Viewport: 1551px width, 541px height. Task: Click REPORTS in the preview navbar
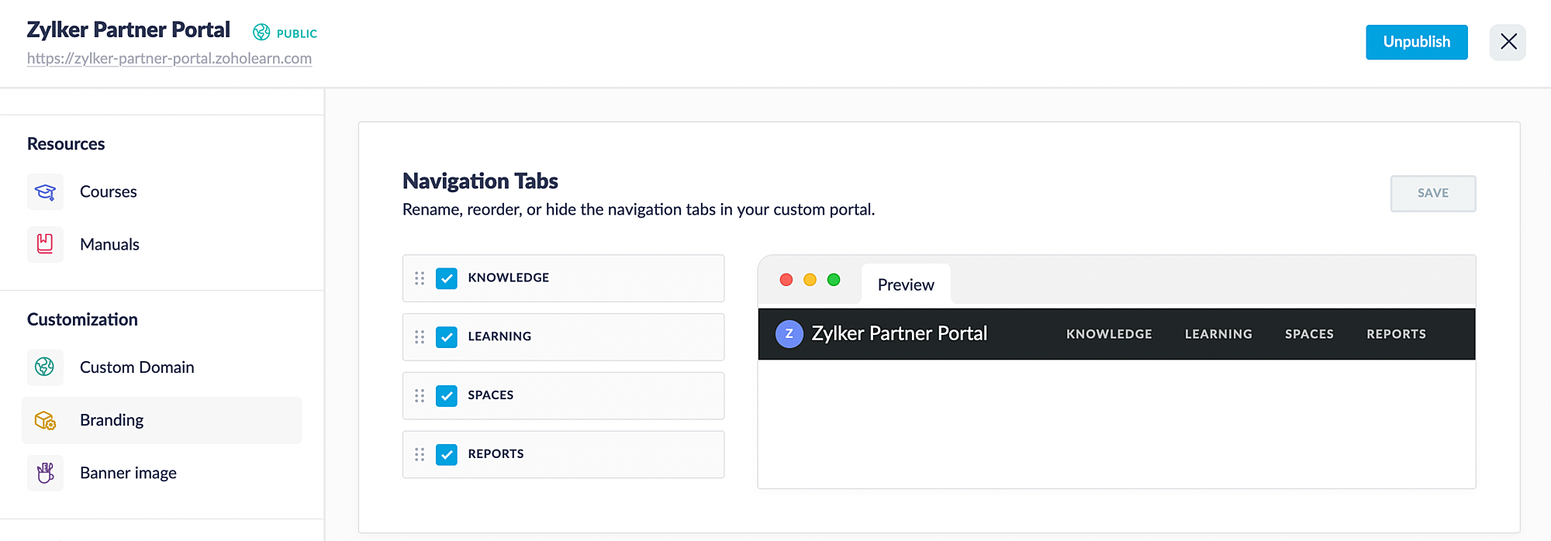[x=1396, y=334]
